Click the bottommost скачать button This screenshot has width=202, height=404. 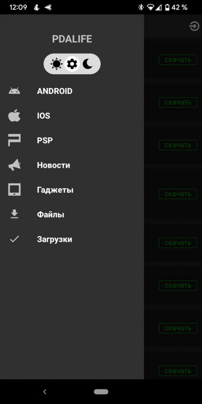178,371
